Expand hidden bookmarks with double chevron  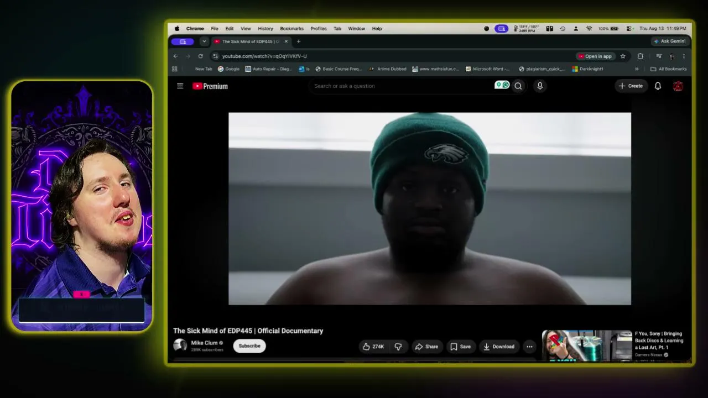coord(637,69)
